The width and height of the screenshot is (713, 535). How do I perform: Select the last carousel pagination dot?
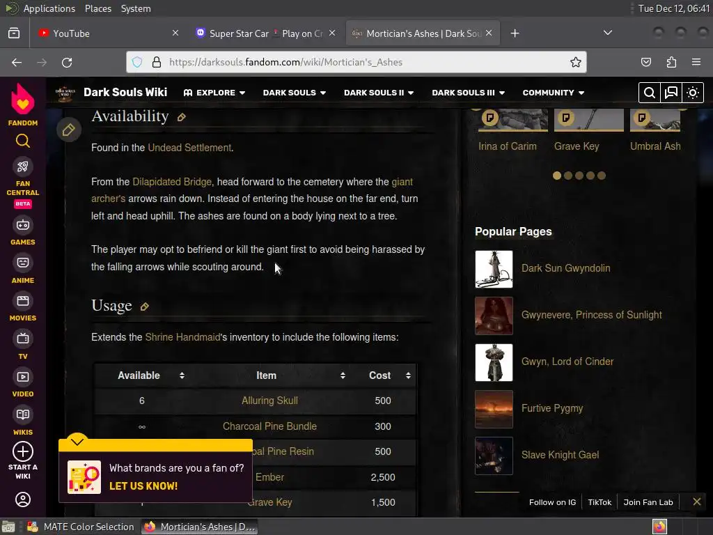[602, 176]
